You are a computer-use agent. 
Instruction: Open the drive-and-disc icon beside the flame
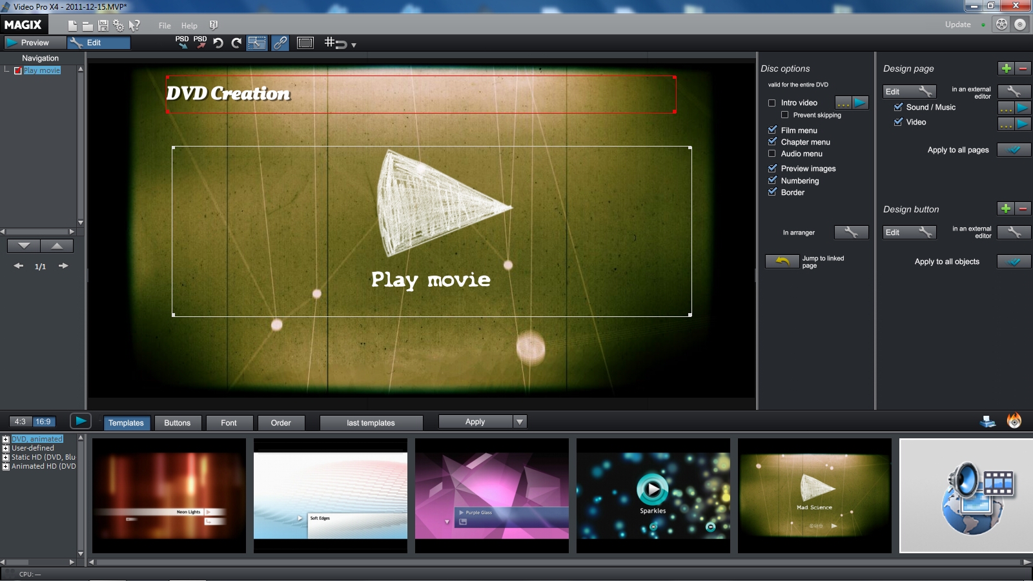click(x=988, y=422)
